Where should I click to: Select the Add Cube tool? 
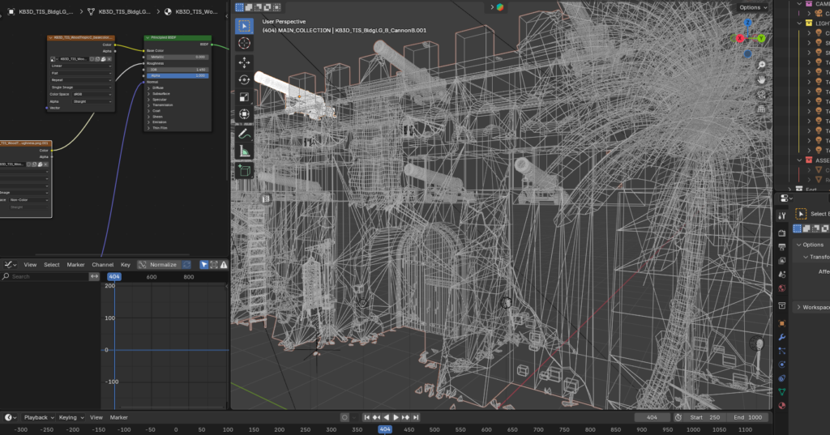244,170
